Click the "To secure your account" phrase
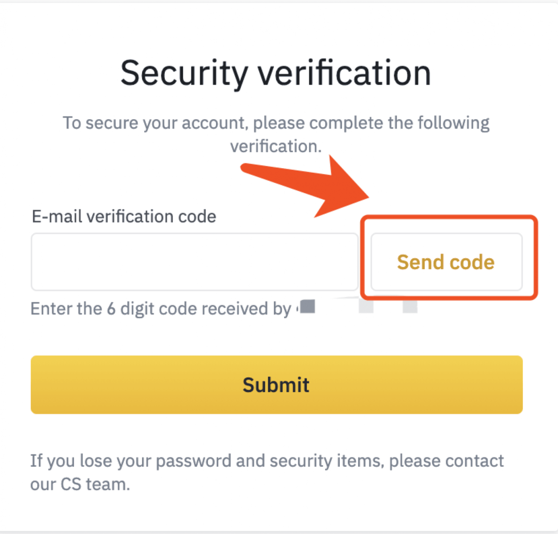Viewport: 558px width, 534px height. click(x=155, y=123)
